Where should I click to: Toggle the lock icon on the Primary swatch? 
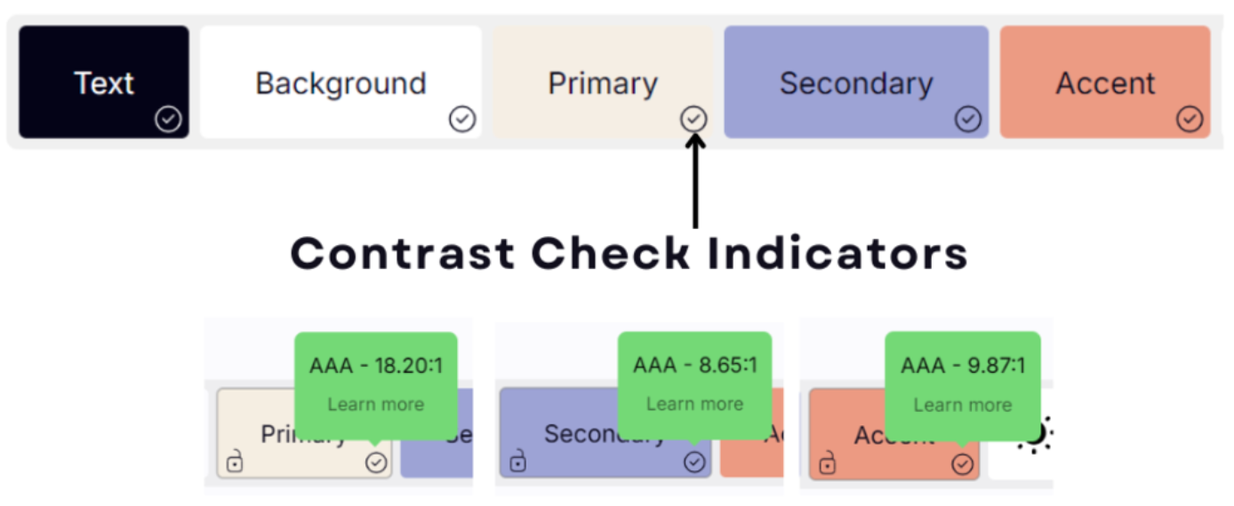[x=234, y=462]
